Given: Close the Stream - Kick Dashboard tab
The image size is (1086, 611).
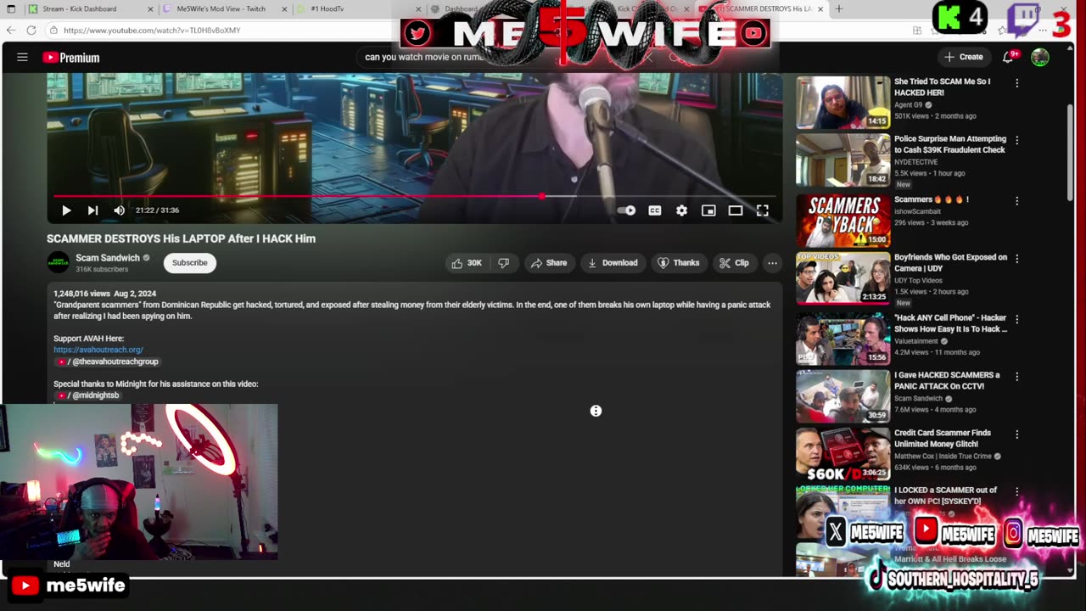Looking at the screenshot, I should pos(150,9).
